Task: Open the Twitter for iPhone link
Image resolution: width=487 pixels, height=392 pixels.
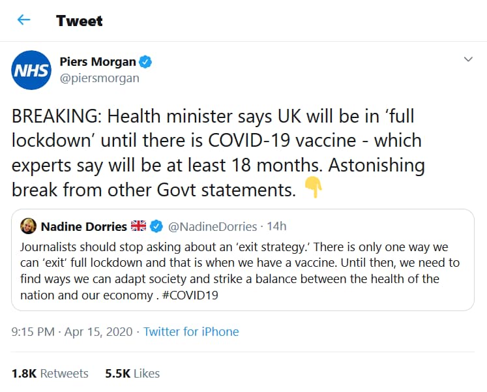Action: 191,332
